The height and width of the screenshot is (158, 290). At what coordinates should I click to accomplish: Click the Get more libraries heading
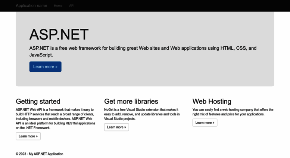pyautogui.click(x=131, y=101)
